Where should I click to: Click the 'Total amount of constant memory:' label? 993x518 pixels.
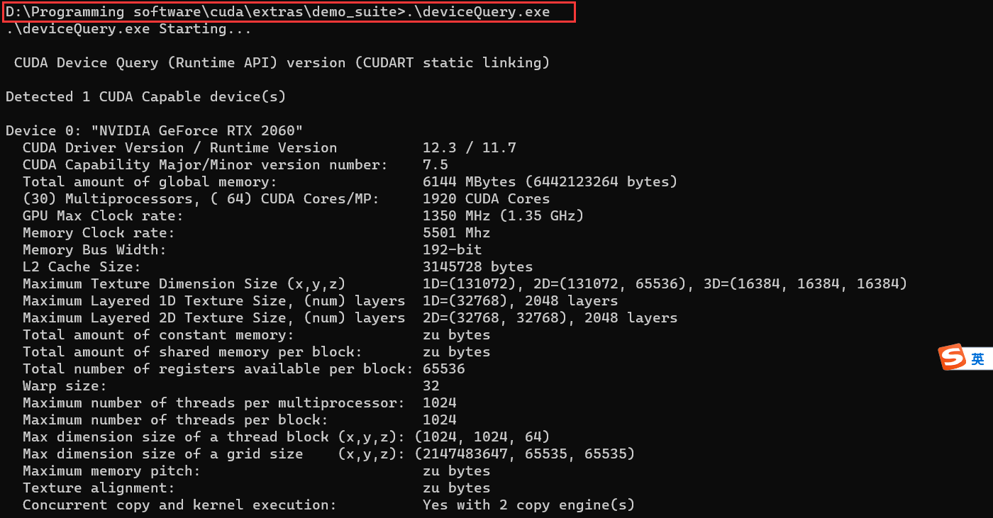158,335
